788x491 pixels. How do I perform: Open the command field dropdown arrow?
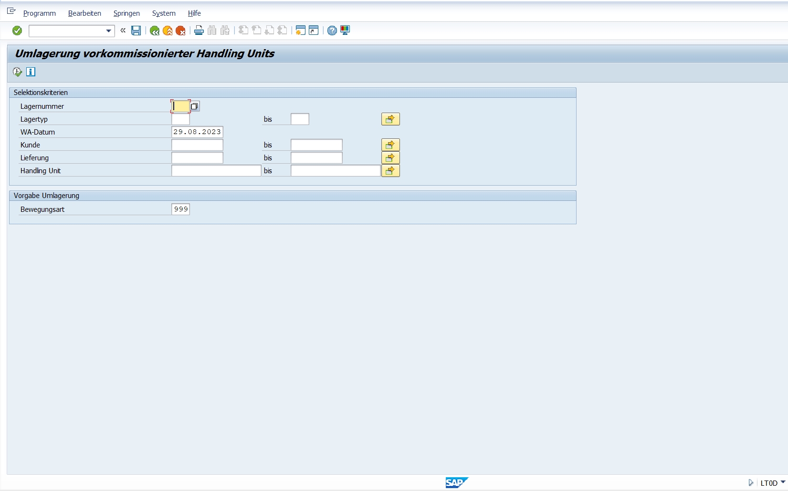click(109, 31)
